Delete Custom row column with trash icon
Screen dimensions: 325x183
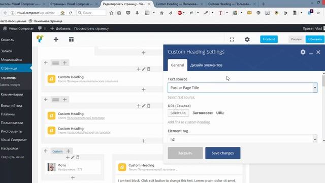pyautogui.click(x=78, y=158)
